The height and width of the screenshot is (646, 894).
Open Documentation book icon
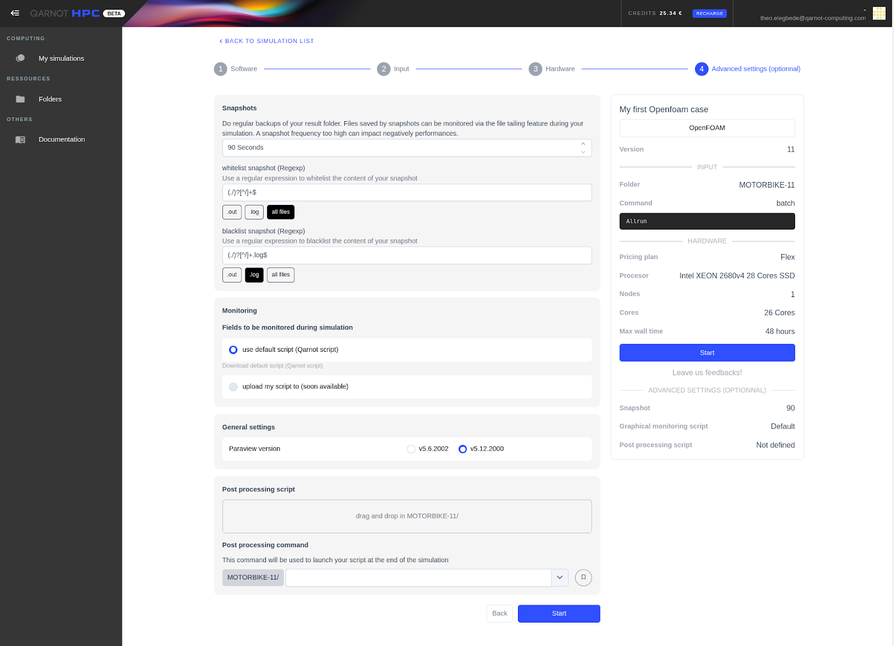[x=20, y=140]
